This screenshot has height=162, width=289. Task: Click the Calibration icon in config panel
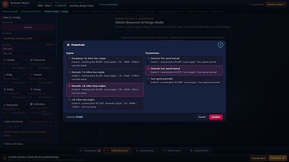[32, 104]
